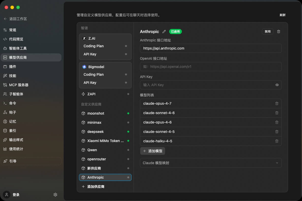Screen dimensions: 302x201
Task: Select the Xiaomi MiMo Token provider
Action: point(105,141)
